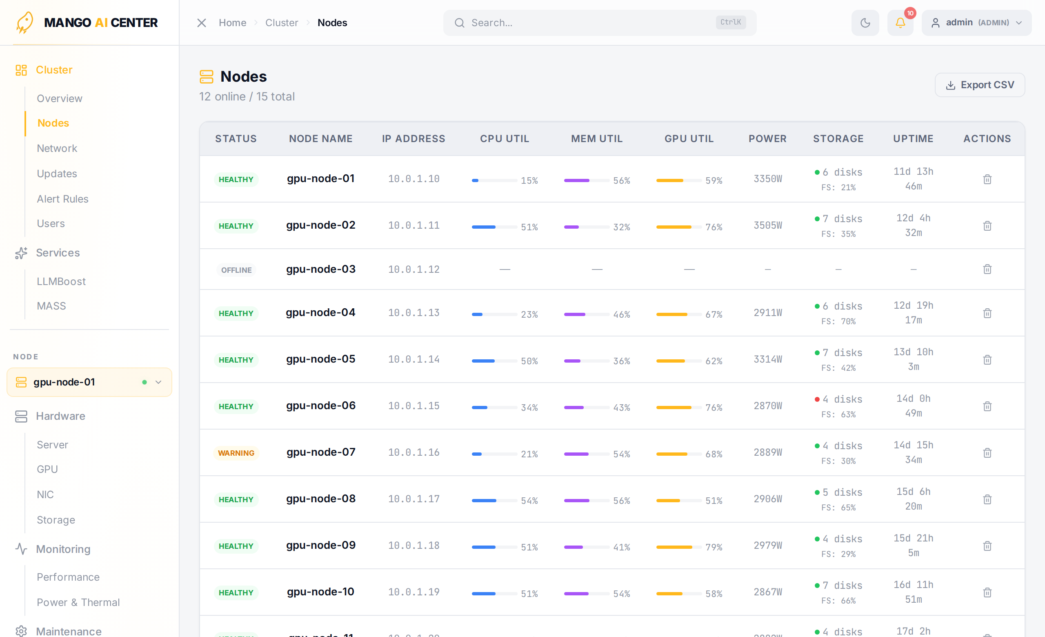Image resolution: width=1045 pixels, height=637 pixels.
Task: Toggle dark mode moon icon
Action: point(865,23)
